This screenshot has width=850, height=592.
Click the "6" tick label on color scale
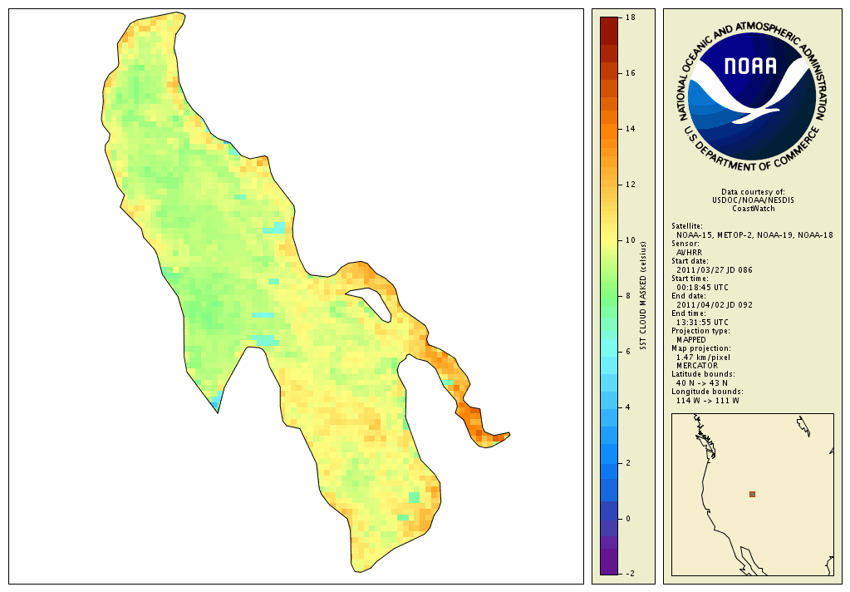point(628,352)
